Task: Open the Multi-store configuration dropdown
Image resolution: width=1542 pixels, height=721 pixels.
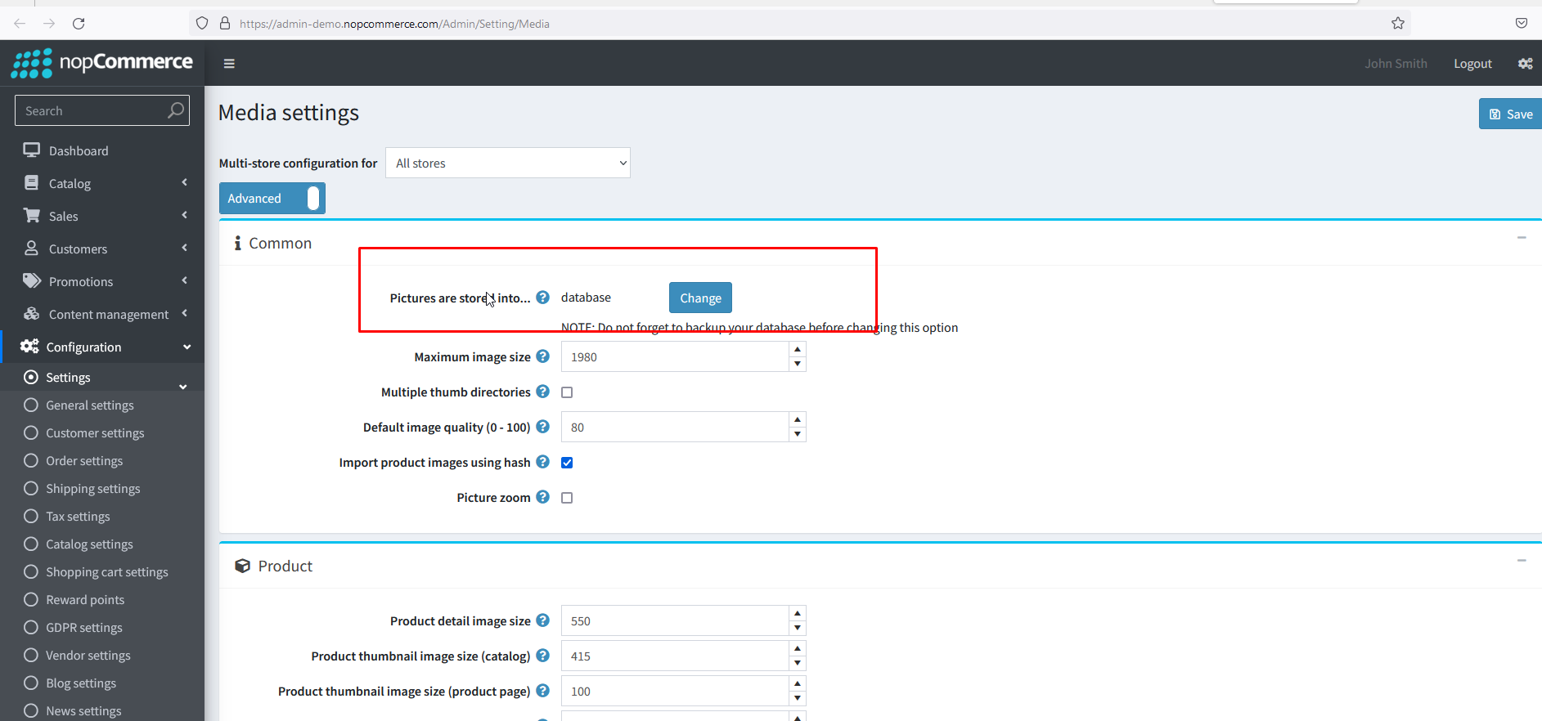Action: point(508,163)
